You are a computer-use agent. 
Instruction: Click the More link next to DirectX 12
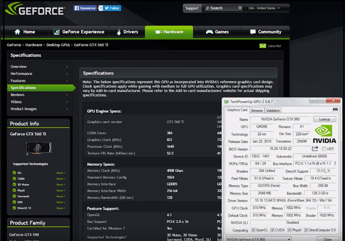(60, 208)
